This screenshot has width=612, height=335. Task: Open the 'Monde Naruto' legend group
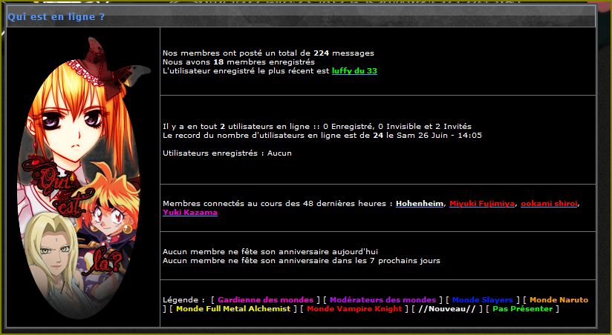(559, 300)
